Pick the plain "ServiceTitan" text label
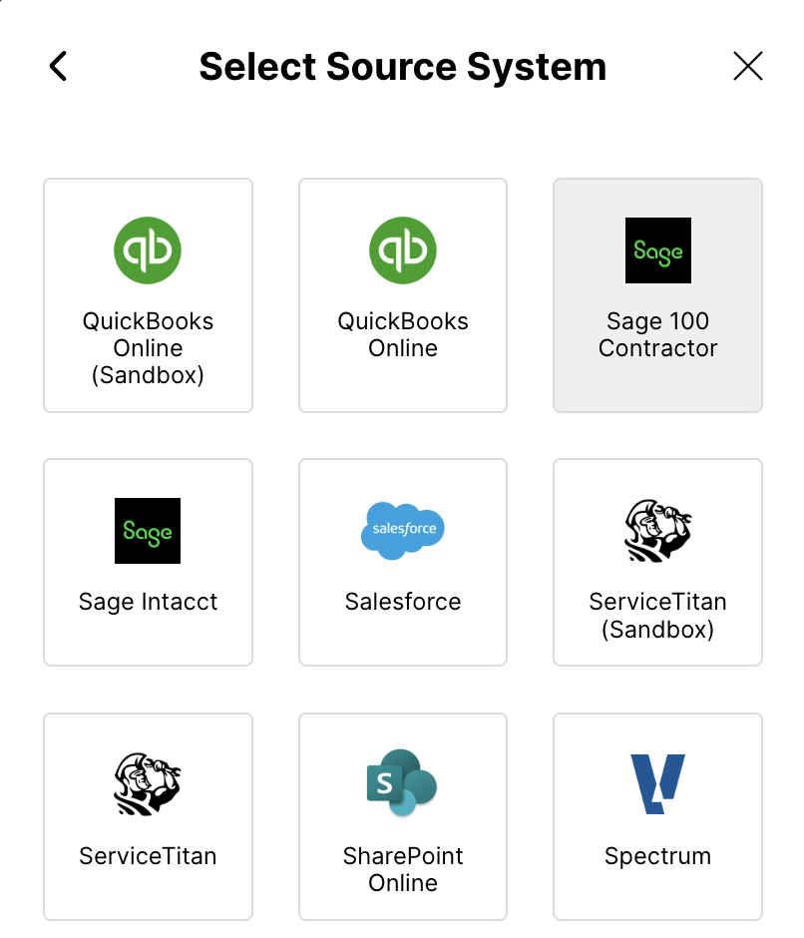Screen dimensions: 804x938 (148, 856)
